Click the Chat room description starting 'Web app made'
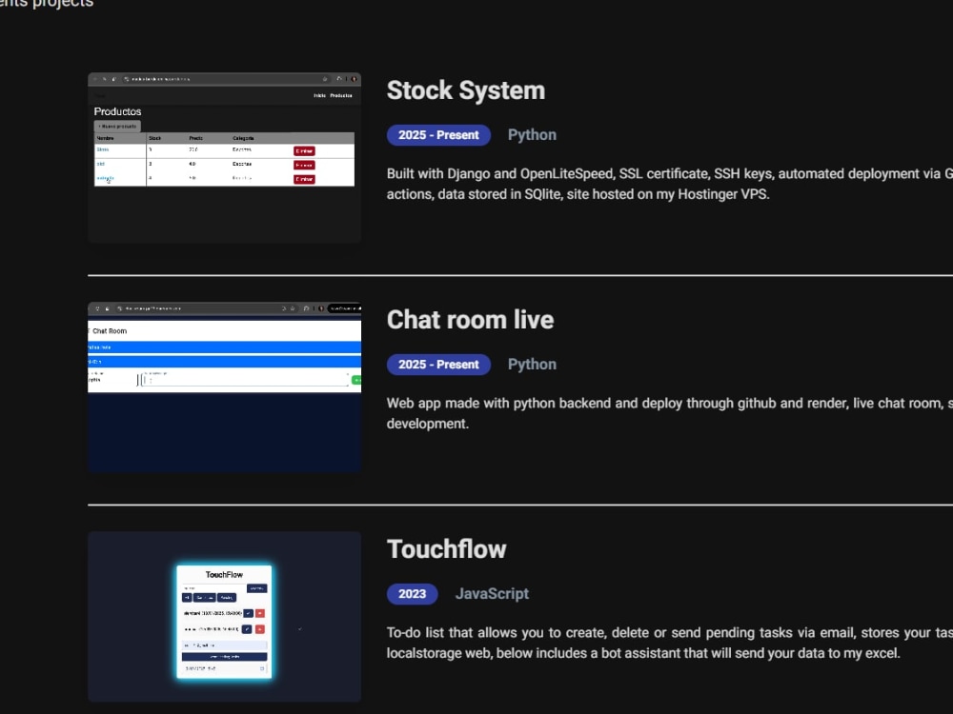The width and height of the screenshot is (953, 714). tap(670, 413)
